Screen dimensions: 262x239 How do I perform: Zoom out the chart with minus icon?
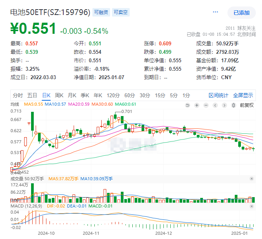coord(206,105)
